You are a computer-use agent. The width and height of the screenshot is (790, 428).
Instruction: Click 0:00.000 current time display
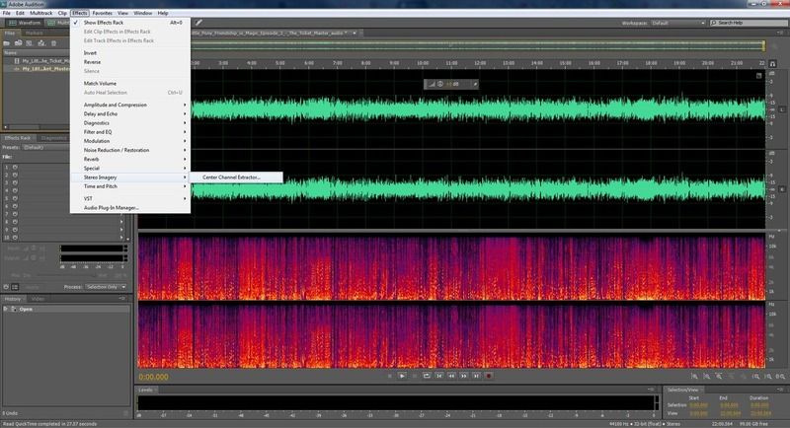coord(154,377)
